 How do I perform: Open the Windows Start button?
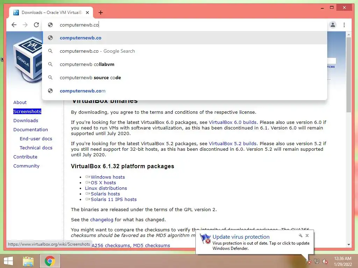coord(8,261)
